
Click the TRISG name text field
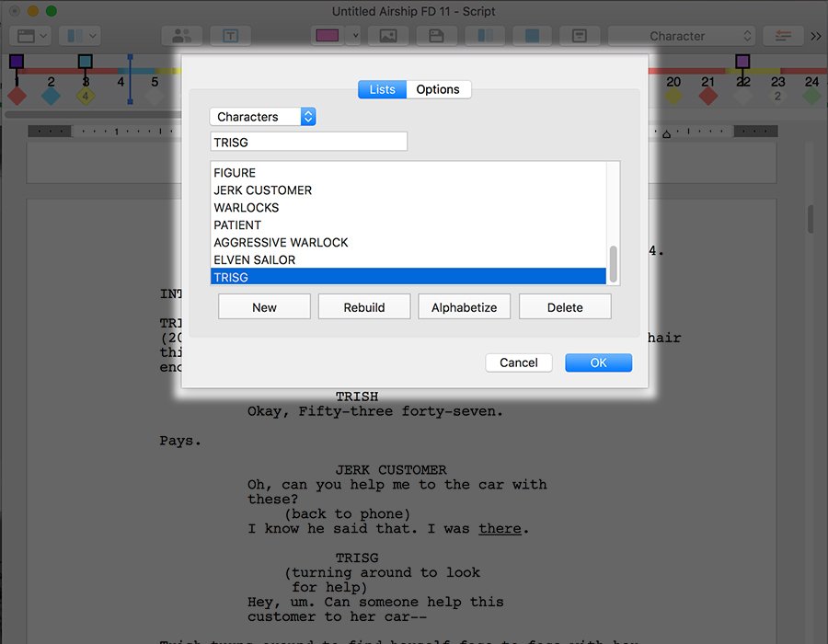[308, 142]
